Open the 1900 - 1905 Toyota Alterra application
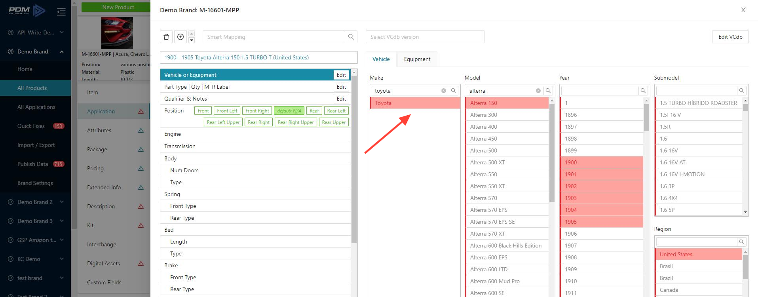The width and height of the screenshot is (758, 297). point(259,57)
